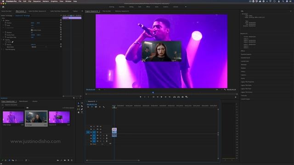This screenshot has height=165, width=294.
Task: Select the Type tool
Action: pos(82,112)
